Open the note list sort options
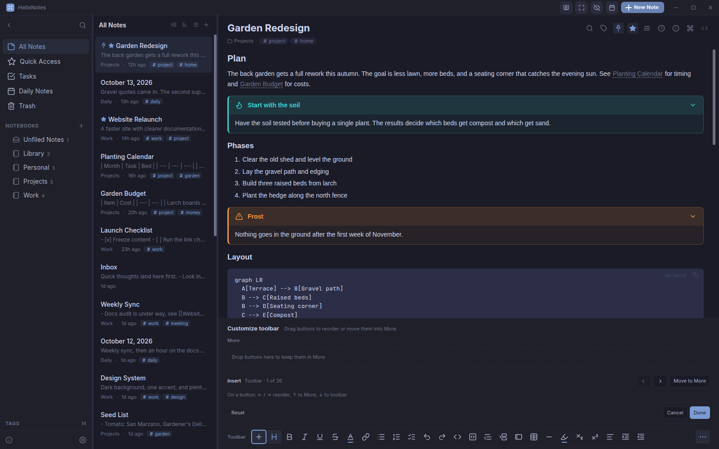This screenshot has height=449, width=719. point(185,25)
